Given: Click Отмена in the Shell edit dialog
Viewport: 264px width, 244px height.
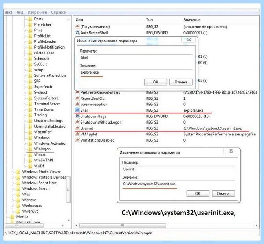Looking at the screenshot, I should click(x=181, y=82).
